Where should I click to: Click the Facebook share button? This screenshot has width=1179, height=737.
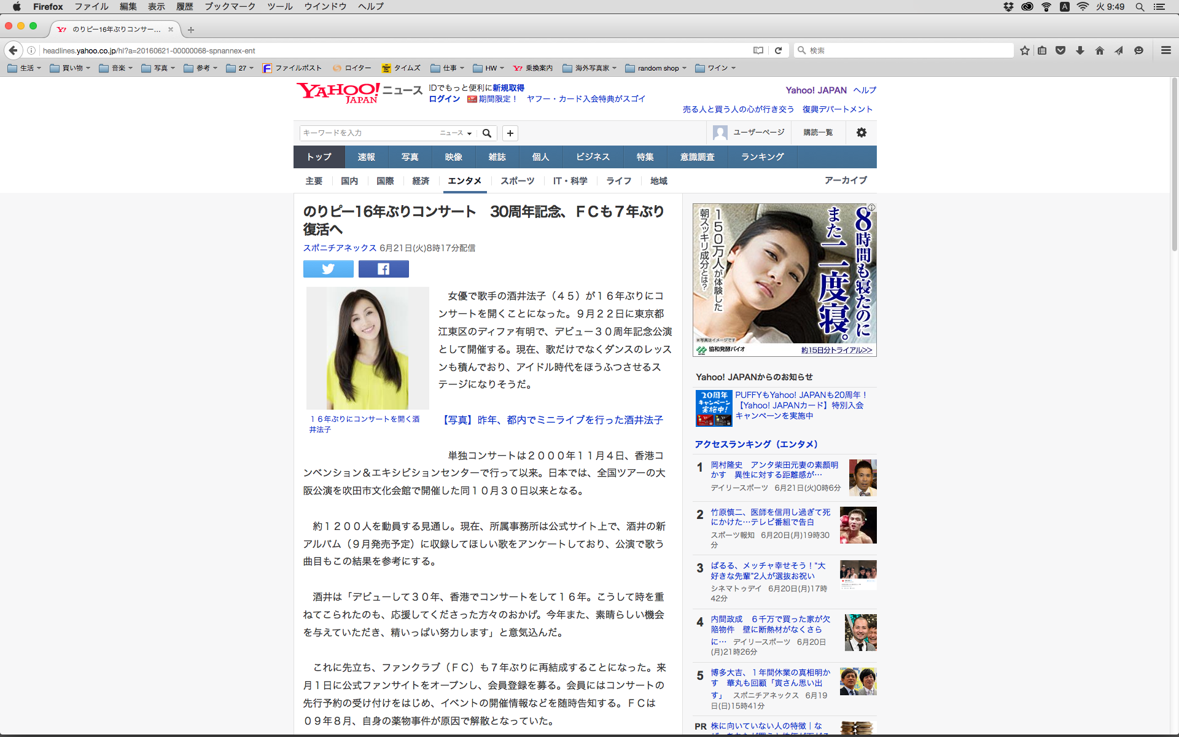[383, 269]
